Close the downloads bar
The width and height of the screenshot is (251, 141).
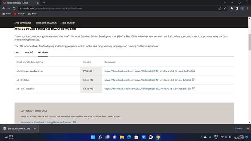tap(248, 128)
